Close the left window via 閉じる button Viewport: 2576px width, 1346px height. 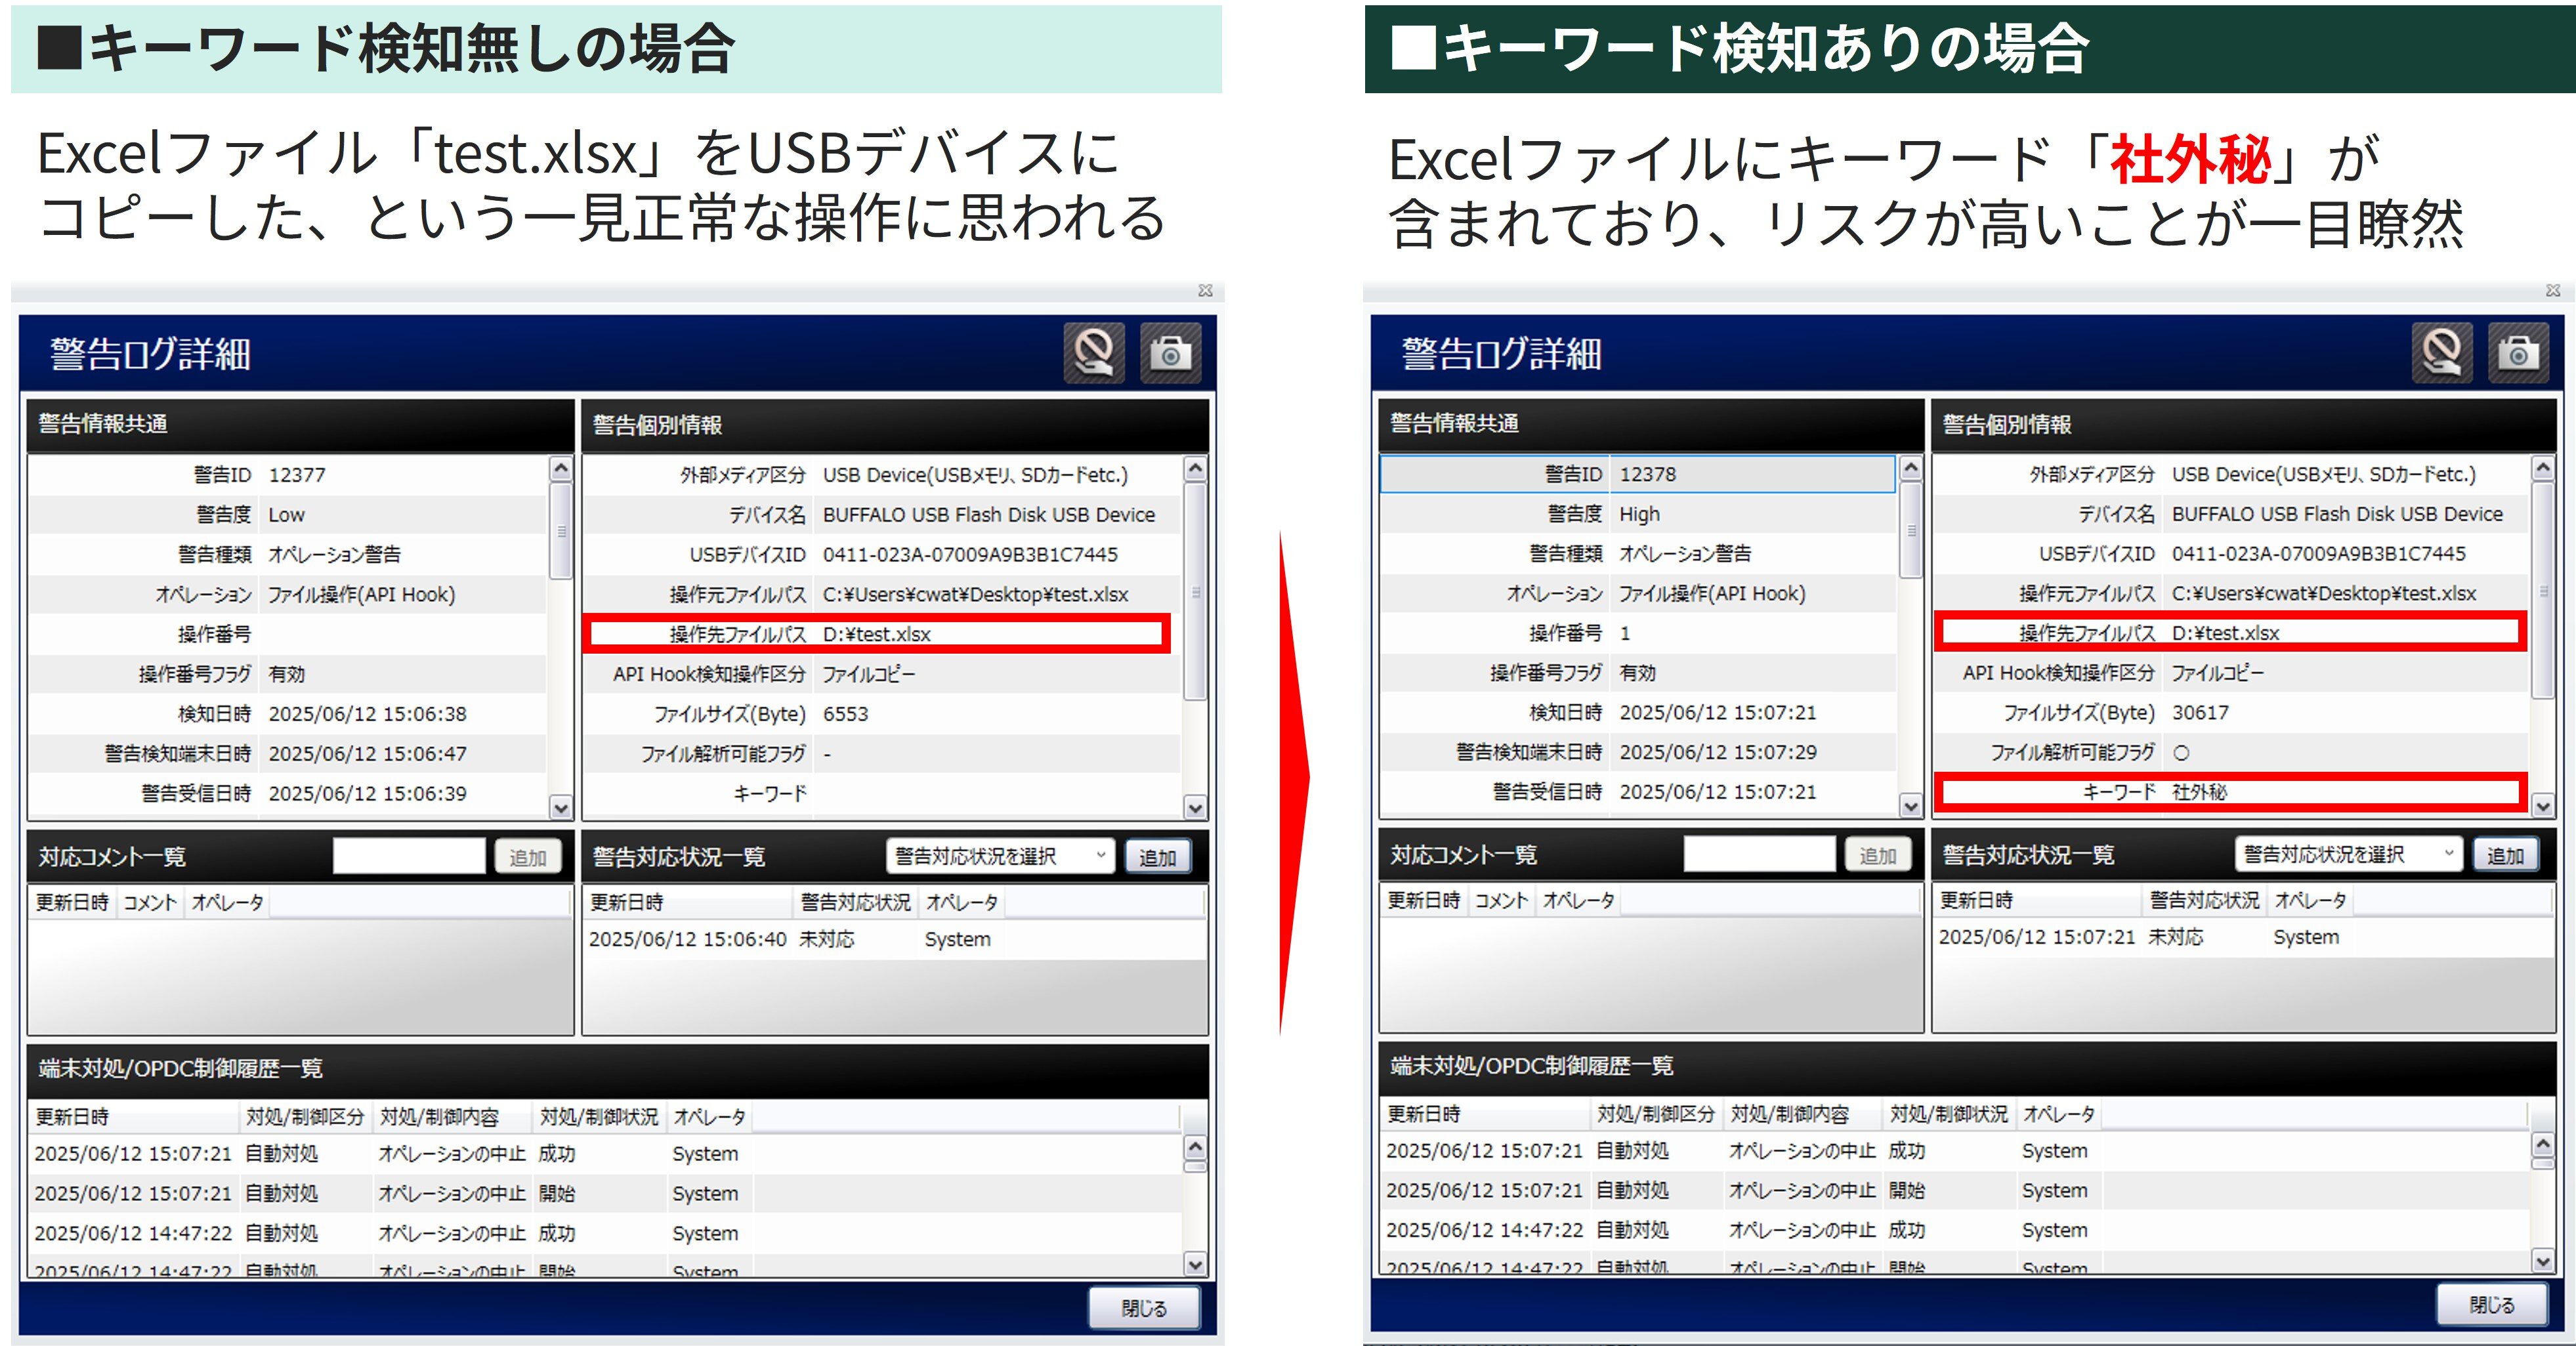point(1144,1308)
